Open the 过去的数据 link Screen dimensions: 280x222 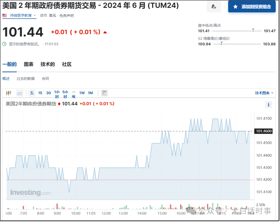click(26, 79)
